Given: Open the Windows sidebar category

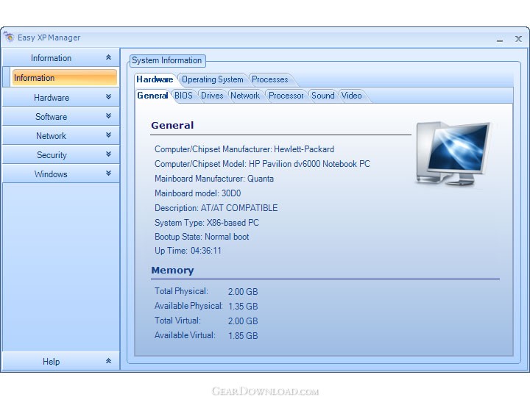Looking at the screenshot, I should click(x=61, y=174).
